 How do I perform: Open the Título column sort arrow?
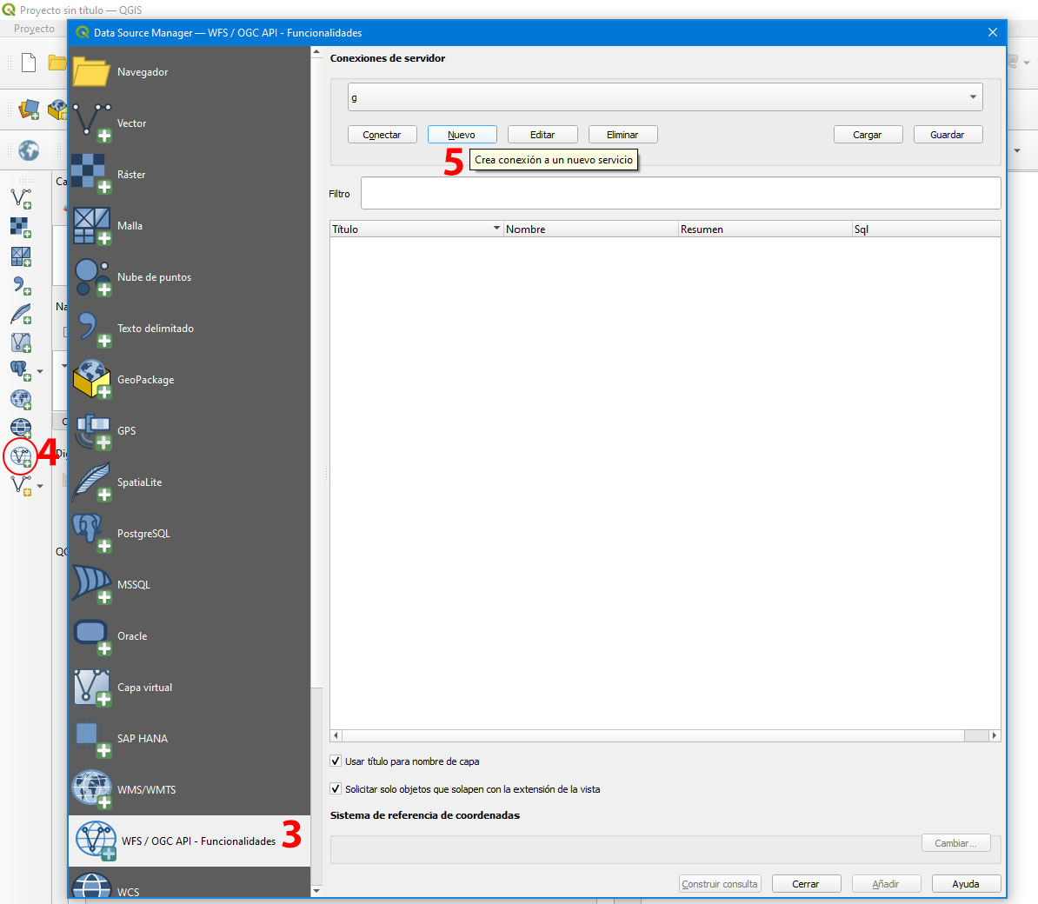click(x=496, y=229)
